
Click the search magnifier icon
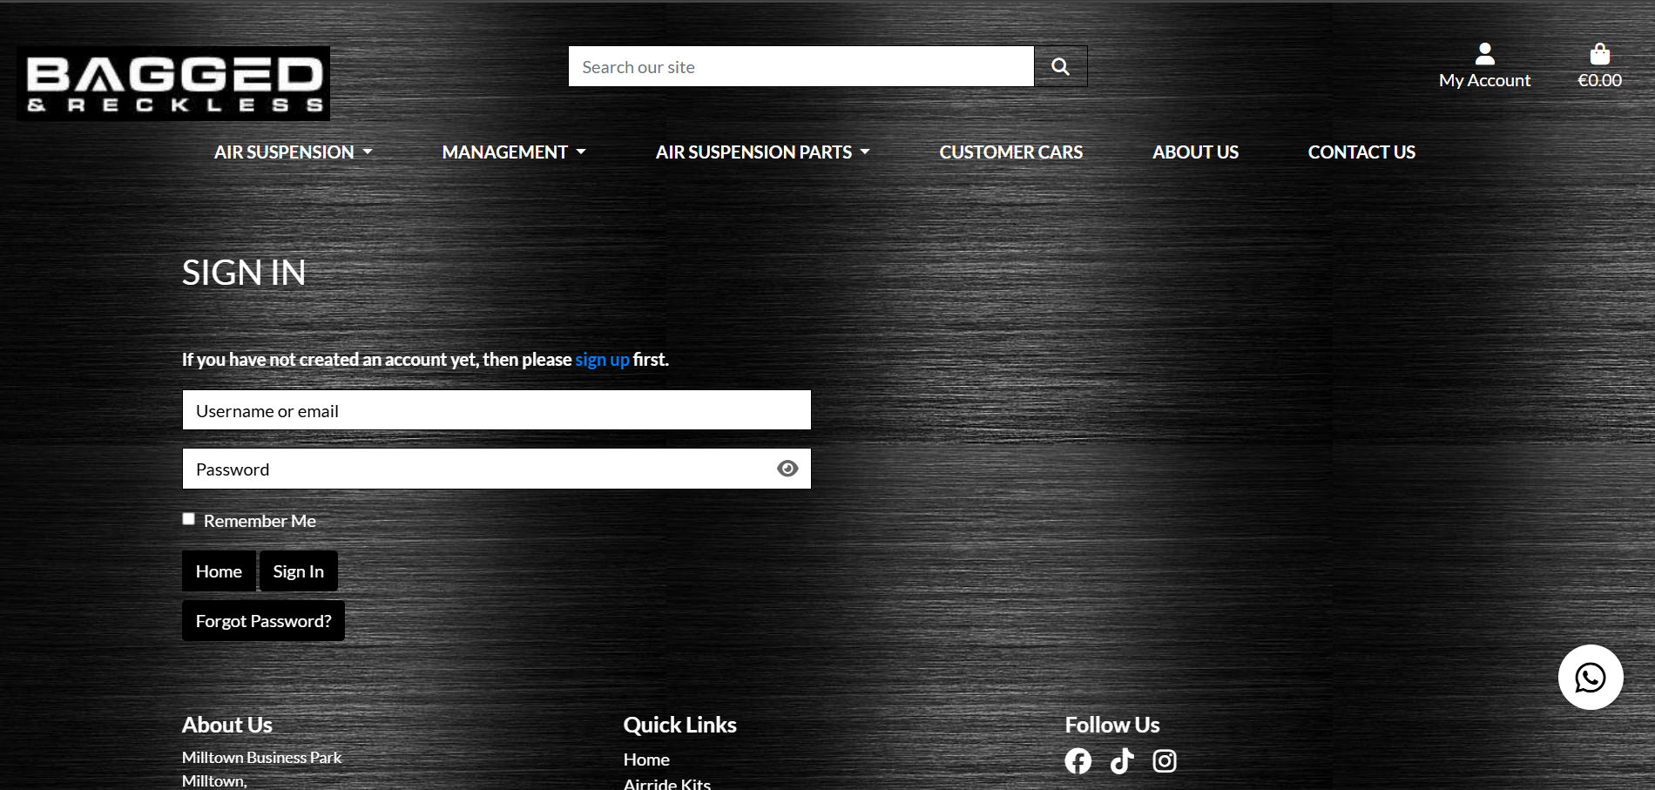tap(1059, 65)
